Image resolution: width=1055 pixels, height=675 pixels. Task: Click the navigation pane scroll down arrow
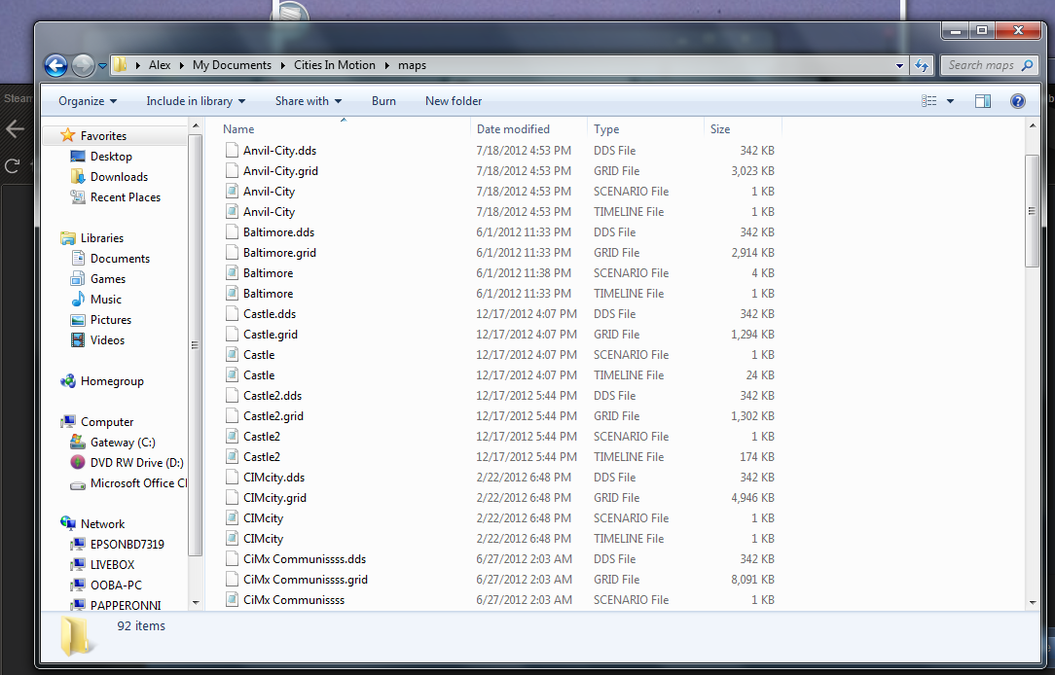pyautogui.click(x=196, y=603)
